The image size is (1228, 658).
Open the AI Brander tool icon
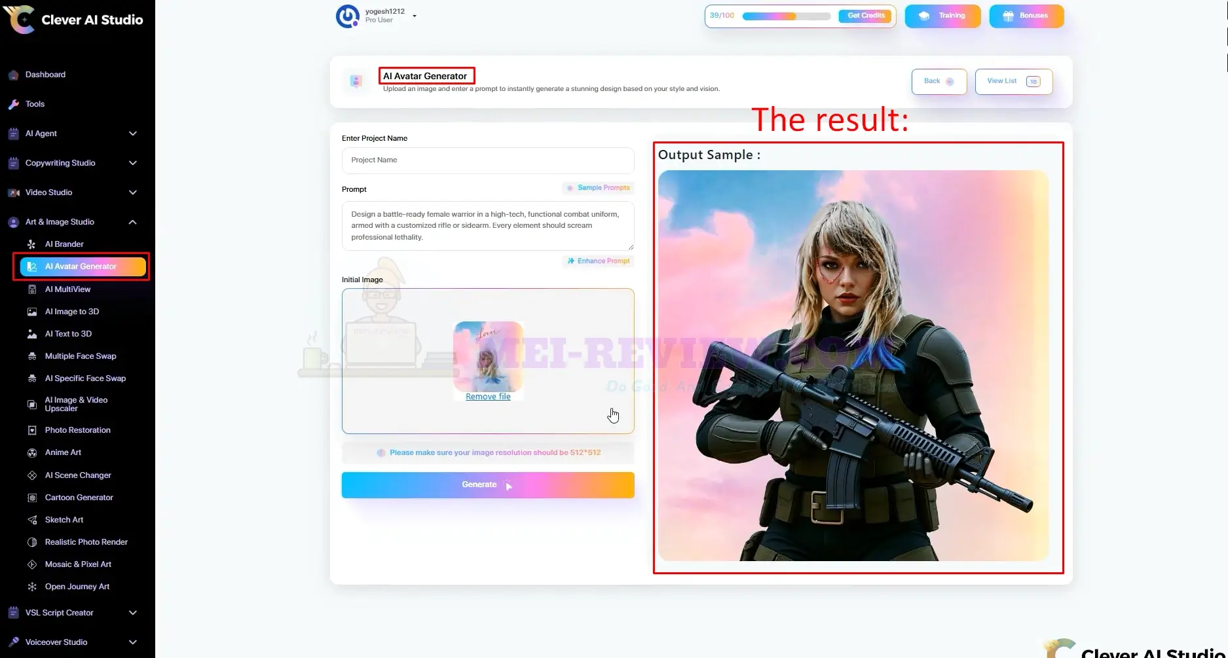pos(31,244)
